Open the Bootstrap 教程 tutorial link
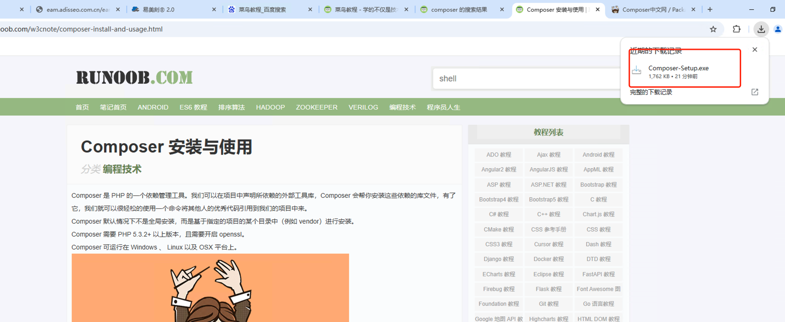Image resolution: width=785 pixels, height=322 pixels. coord(599,185)
